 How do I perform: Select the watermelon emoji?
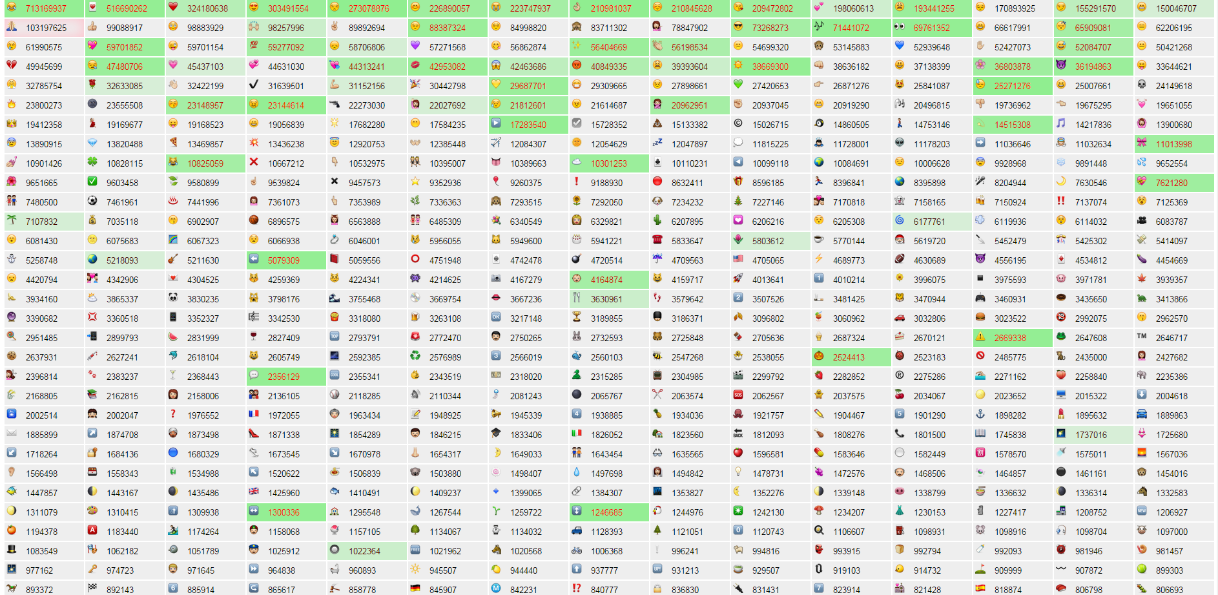pyautogui.click(x=172, y=337)
